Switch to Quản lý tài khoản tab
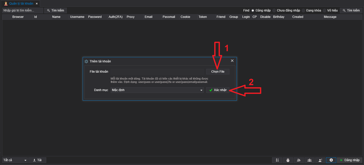Image resolution: width=364 pixels, height=165 pixels. pos(21,4)
